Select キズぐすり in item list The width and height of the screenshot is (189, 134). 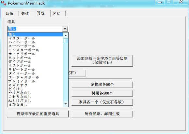pos(35,85)
